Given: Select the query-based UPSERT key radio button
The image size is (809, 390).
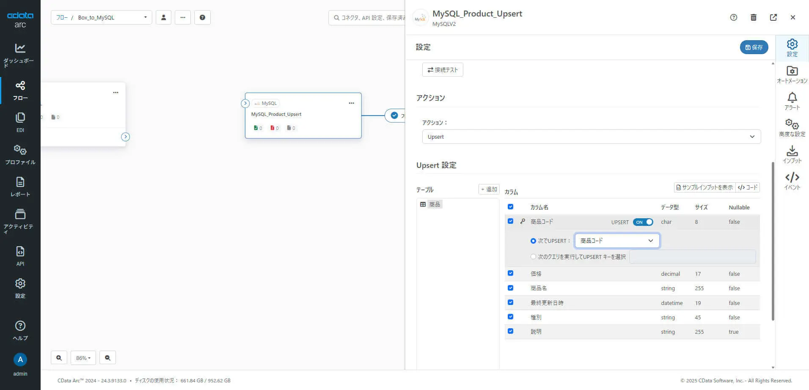Looking at the screenshot, I should (x=533, y=257).
